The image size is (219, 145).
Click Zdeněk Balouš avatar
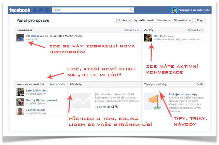(x=20, y=111)
